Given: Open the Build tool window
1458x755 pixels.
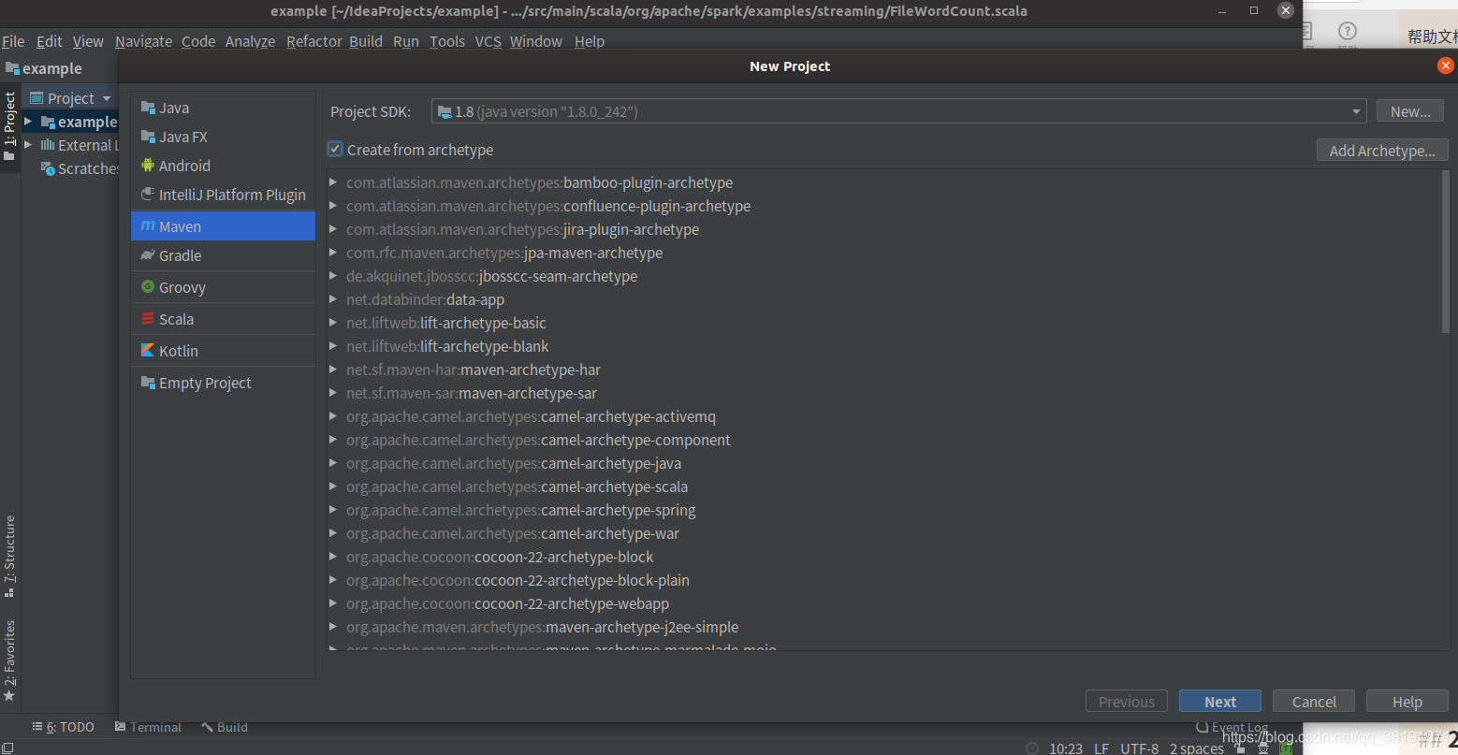Looking at the screenshot, I should pyautogui.click(x=225, y=727).
